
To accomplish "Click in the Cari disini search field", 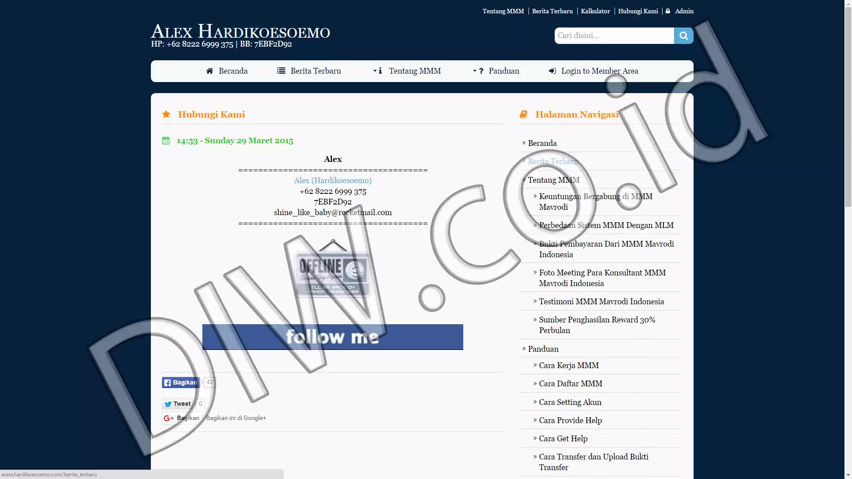I will [x=614, y=35].
